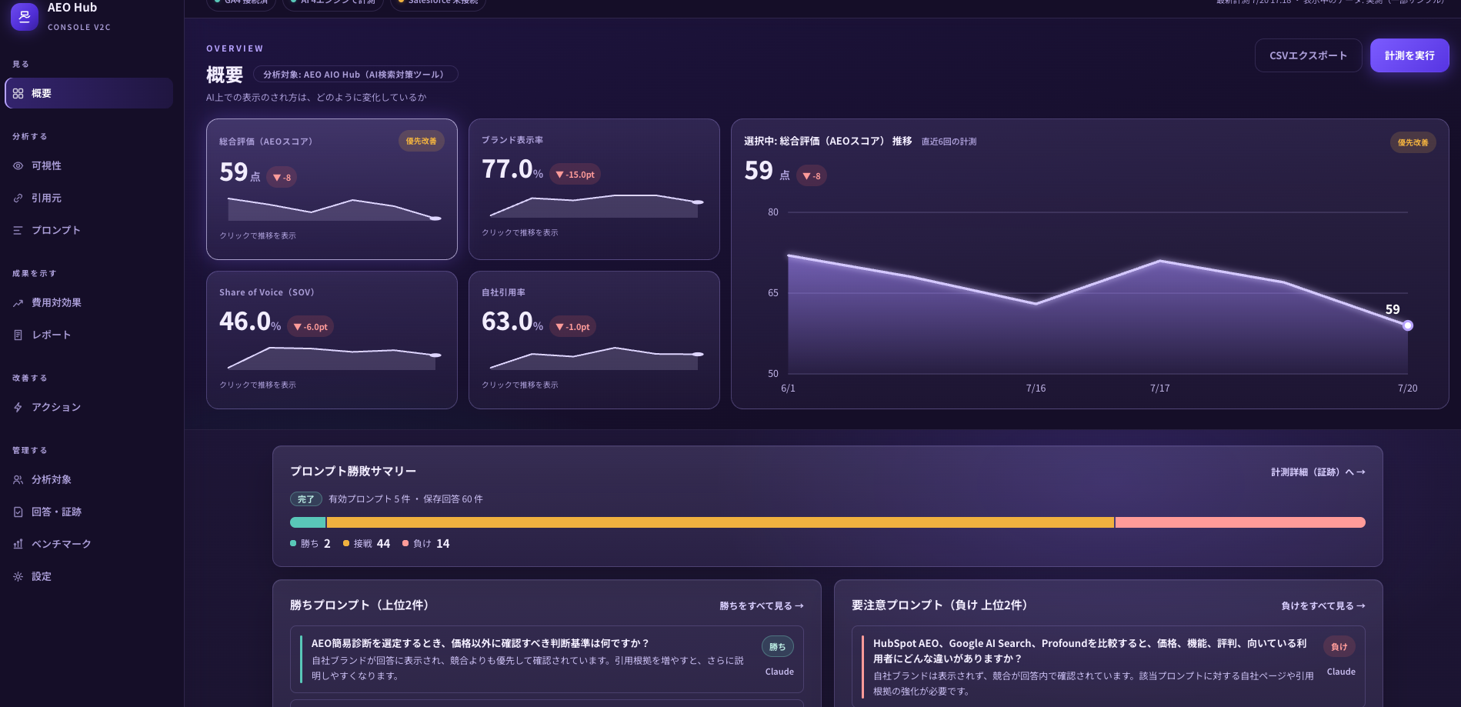1461x707 pixels.
Task: Click the 直近6回の計測 chart subtitle
Action: pyautogui.click(x=949, y=142)
